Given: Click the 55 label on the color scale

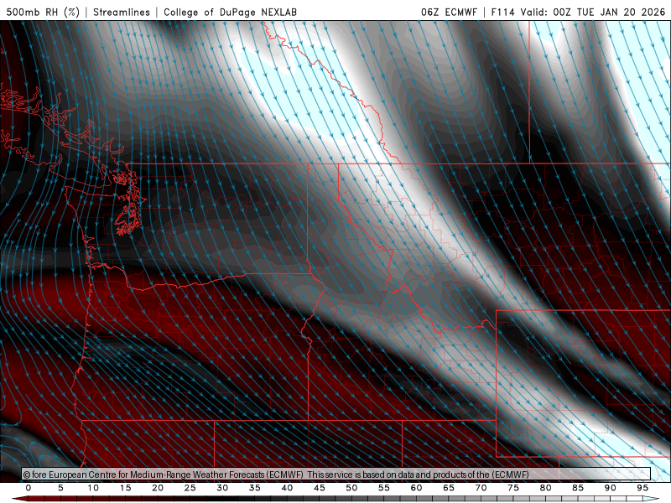Looking at the screenshot, I should click(384, 488).
